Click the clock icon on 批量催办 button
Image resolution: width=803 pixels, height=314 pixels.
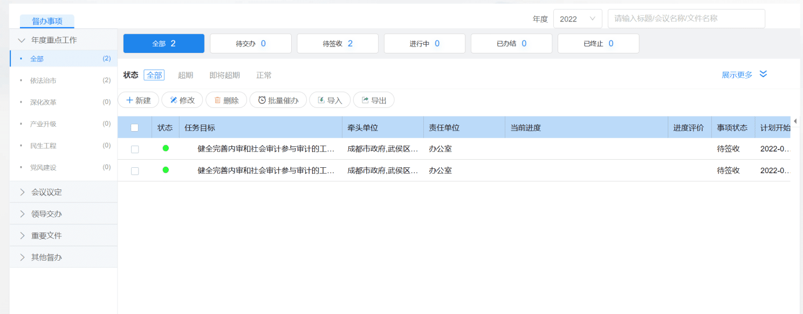coord(262,100)
